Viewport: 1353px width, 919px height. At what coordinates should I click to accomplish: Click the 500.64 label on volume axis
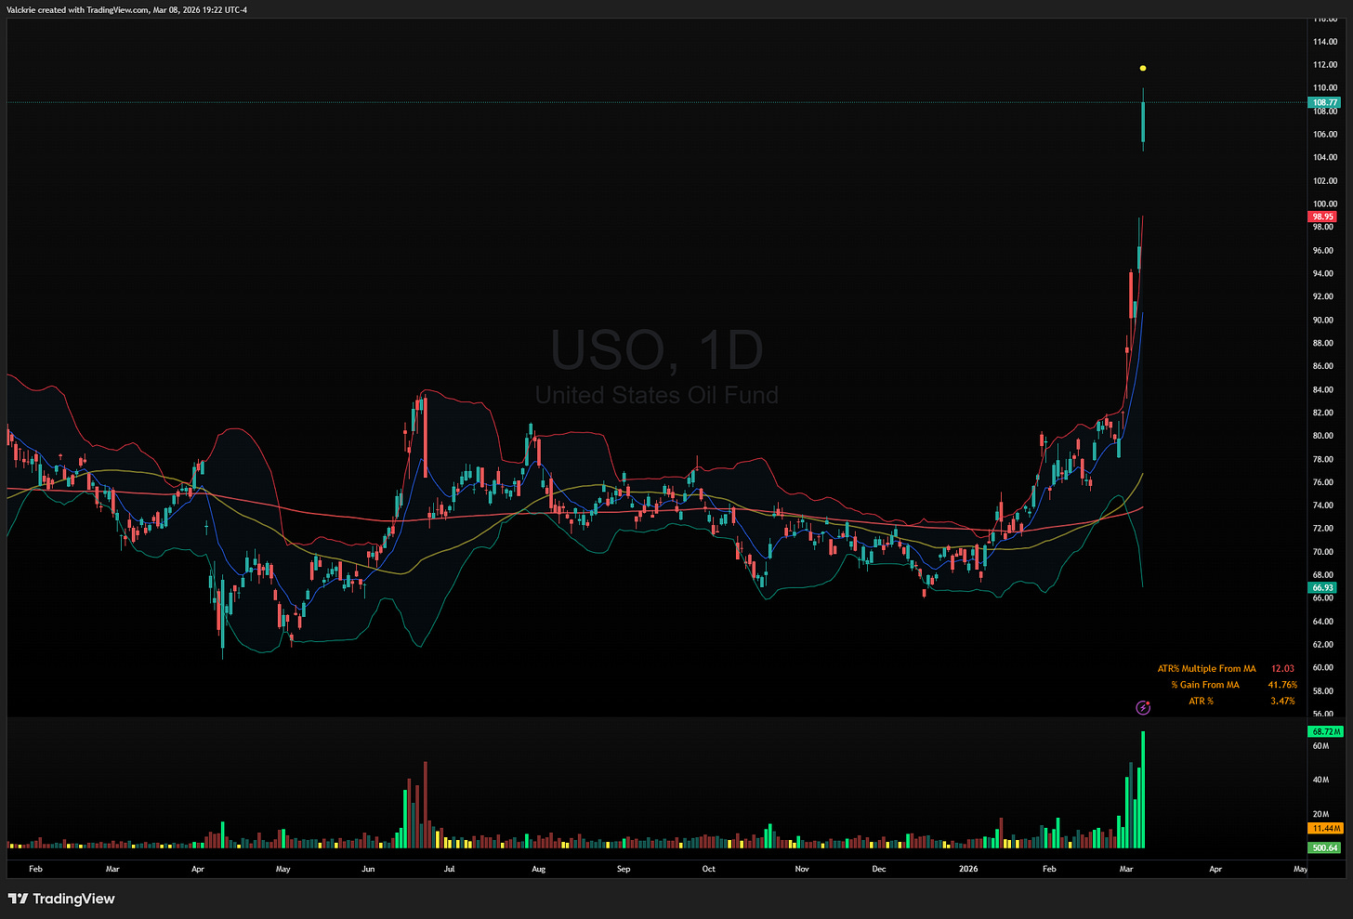point(1324,847)
